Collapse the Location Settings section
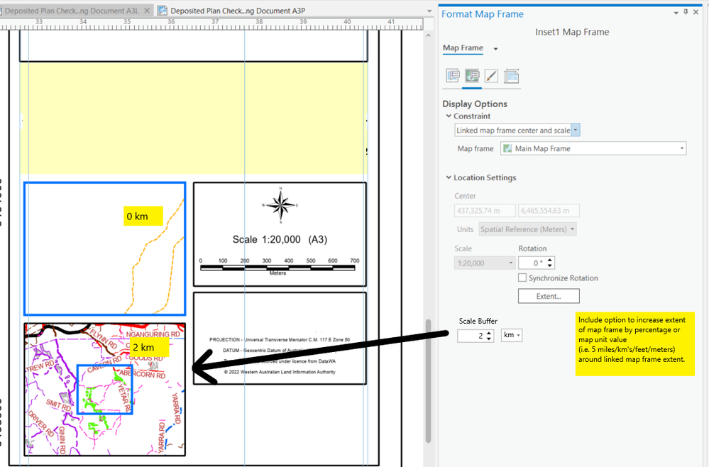The height and width of the screenshot is (467, 709). click(x=449, y=177)
